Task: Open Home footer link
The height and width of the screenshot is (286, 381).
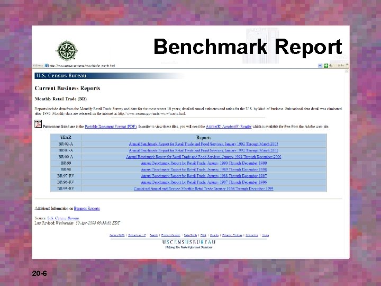Action: click(265, 235)
